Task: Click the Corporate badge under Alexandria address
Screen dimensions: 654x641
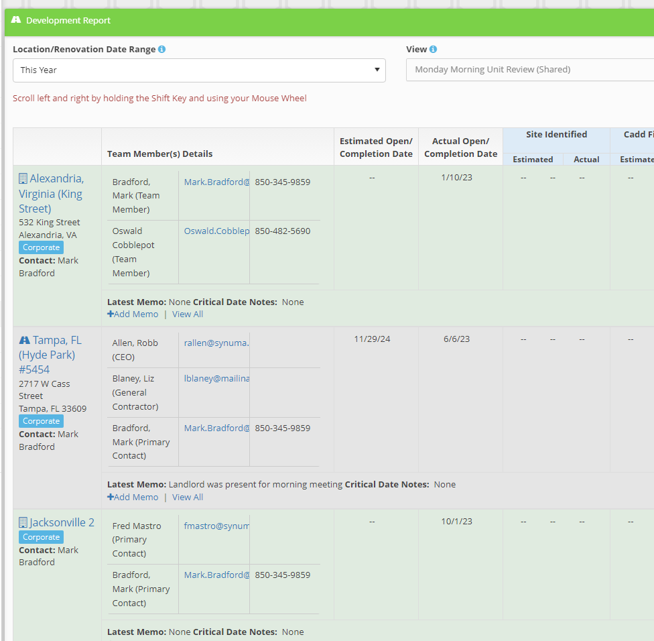Action: 42,247
